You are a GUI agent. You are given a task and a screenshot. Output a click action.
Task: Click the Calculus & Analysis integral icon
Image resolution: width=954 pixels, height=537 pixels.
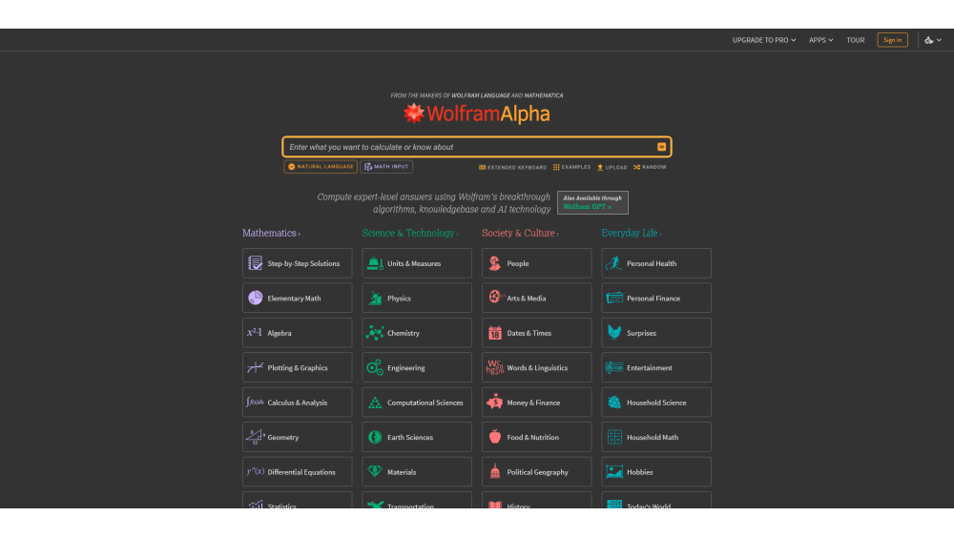point(255,402)
